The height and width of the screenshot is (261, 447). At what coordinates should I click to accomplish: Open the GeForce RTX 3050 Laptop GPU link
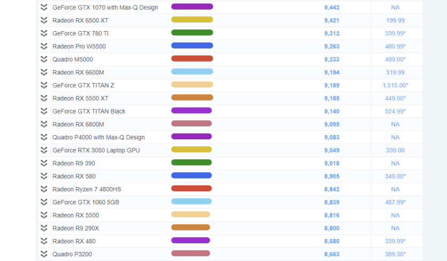point(96,150)
